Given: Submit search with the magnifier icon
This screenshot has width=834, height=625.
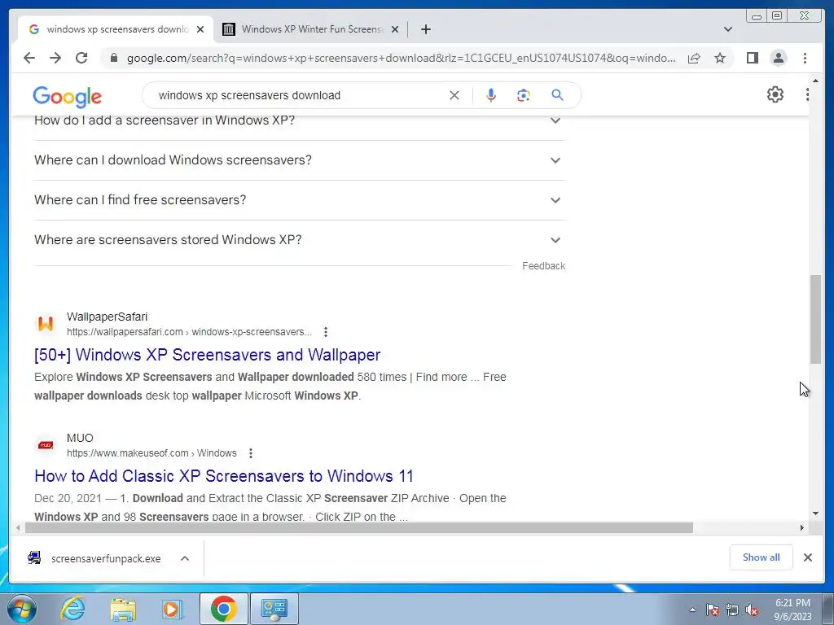Looking at the screenshot, I should [x=557, y=95].
